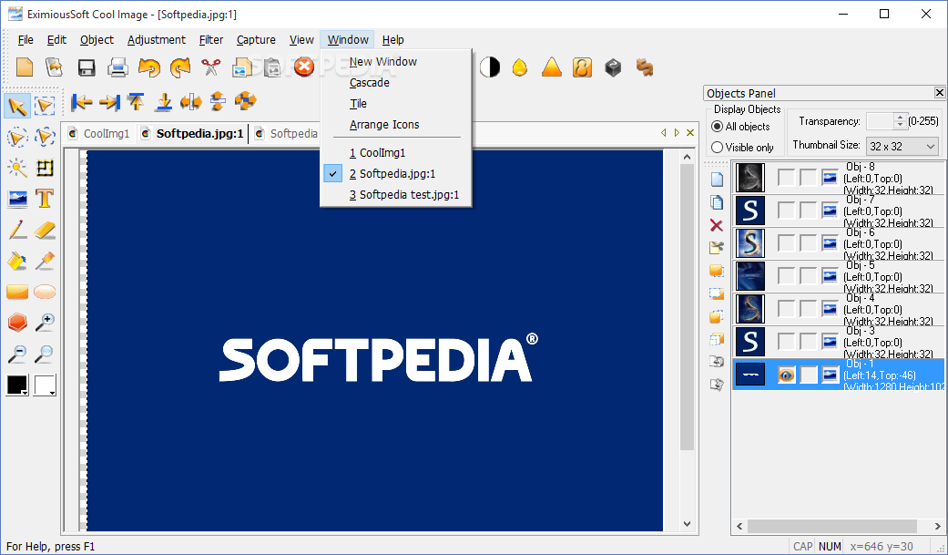Open the foreground black color dropdown swatch
Screen dimensions: 948x555
[x=17, y=385]
